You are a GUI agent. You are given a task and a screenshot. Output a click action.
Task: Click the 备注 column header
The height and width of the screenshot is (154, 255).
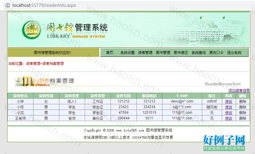212,96
